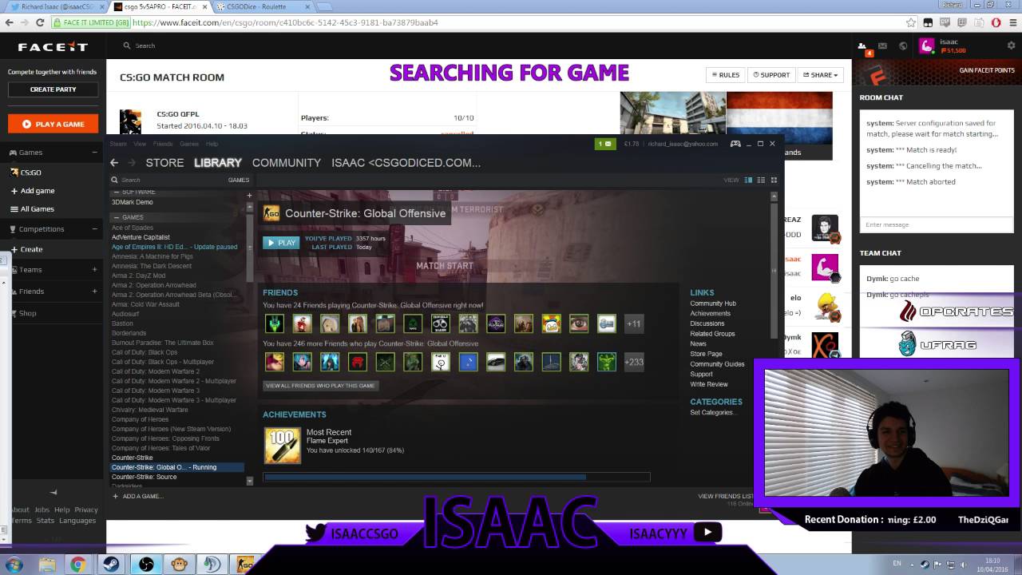Open the SUPPORT button in match room
1022x575 pixels.
(x=771, y=74)
